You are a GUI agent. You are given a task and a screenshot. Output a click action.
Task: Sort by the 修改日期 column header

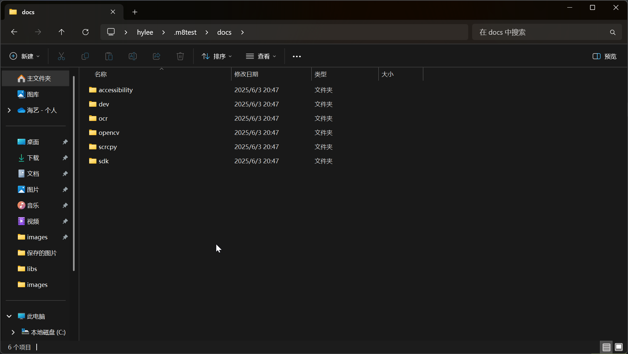pyautogui.click(x=246, y=74)
